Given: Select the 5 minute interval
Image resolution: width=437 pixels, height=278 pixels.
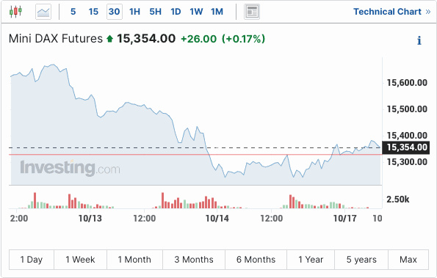Looking at the screenshot, I should point(73,12).
